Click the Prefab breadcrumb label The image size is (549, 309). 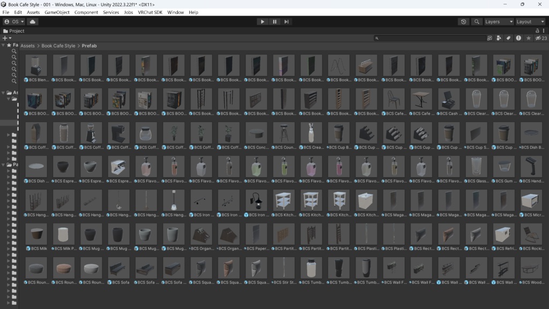click(x=90, y=46)
